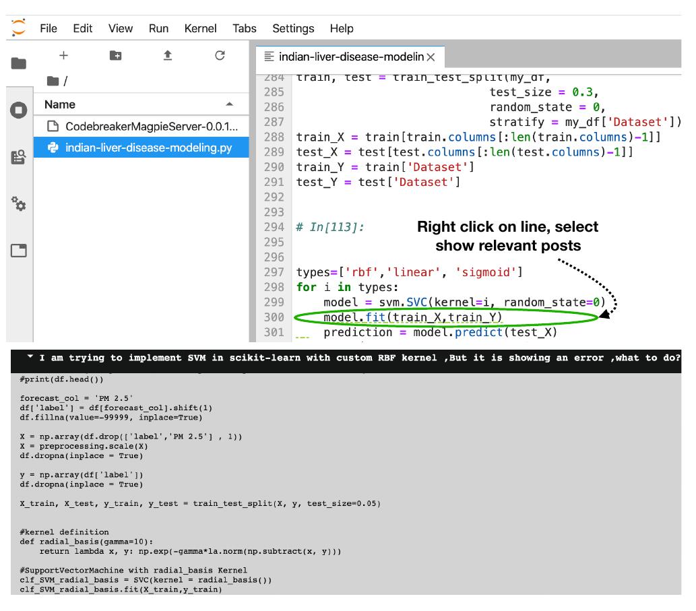Close the indian-liver-disease-modelin tab
This screenshot has width=696, height=611.
(431, 57)
